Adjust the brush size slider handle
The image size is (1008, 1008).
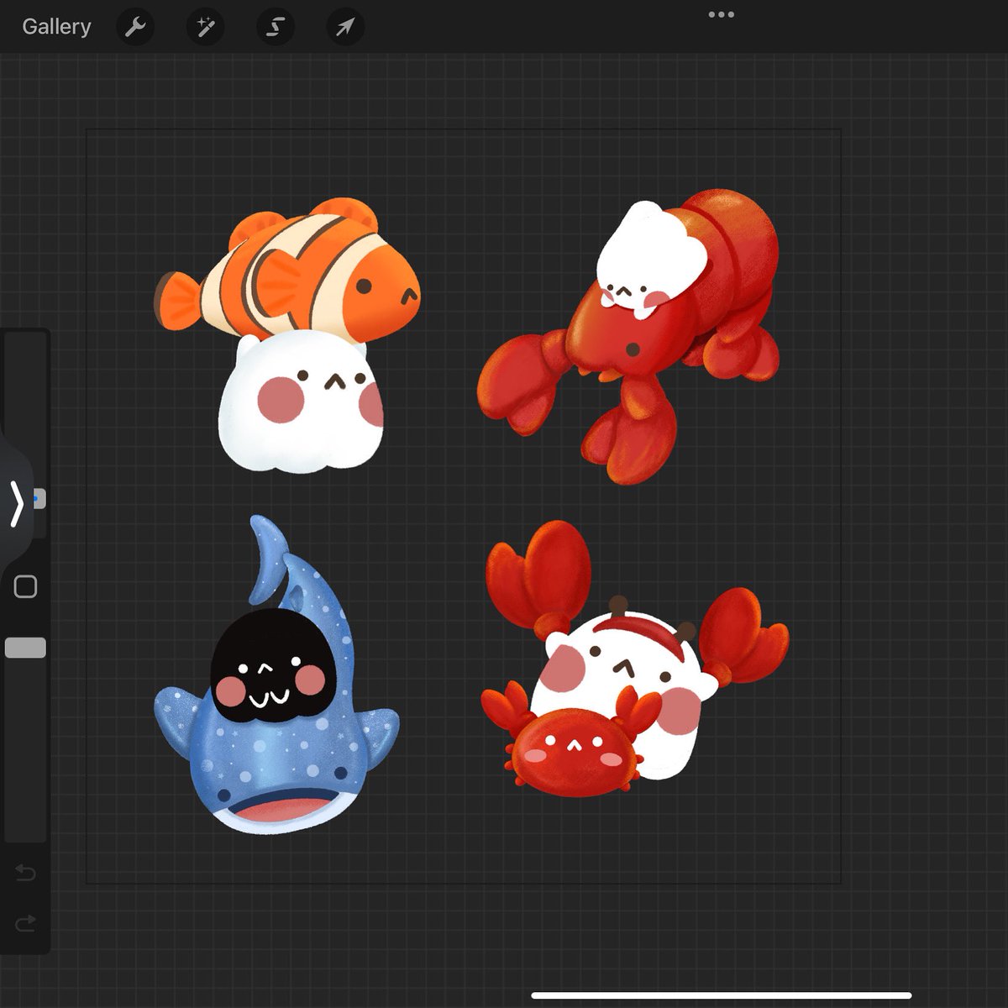pos(39,499)
